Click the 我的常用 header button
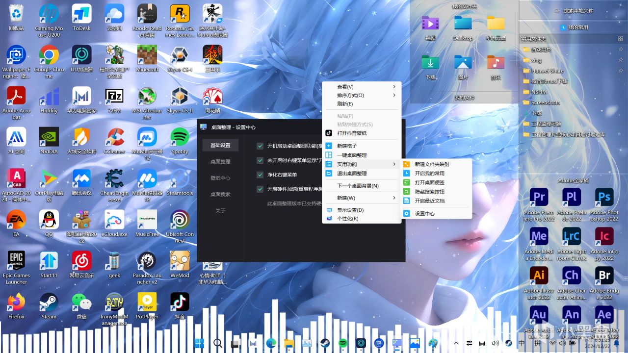This screenshot has height=353, width=628. (x=574, y=27)
